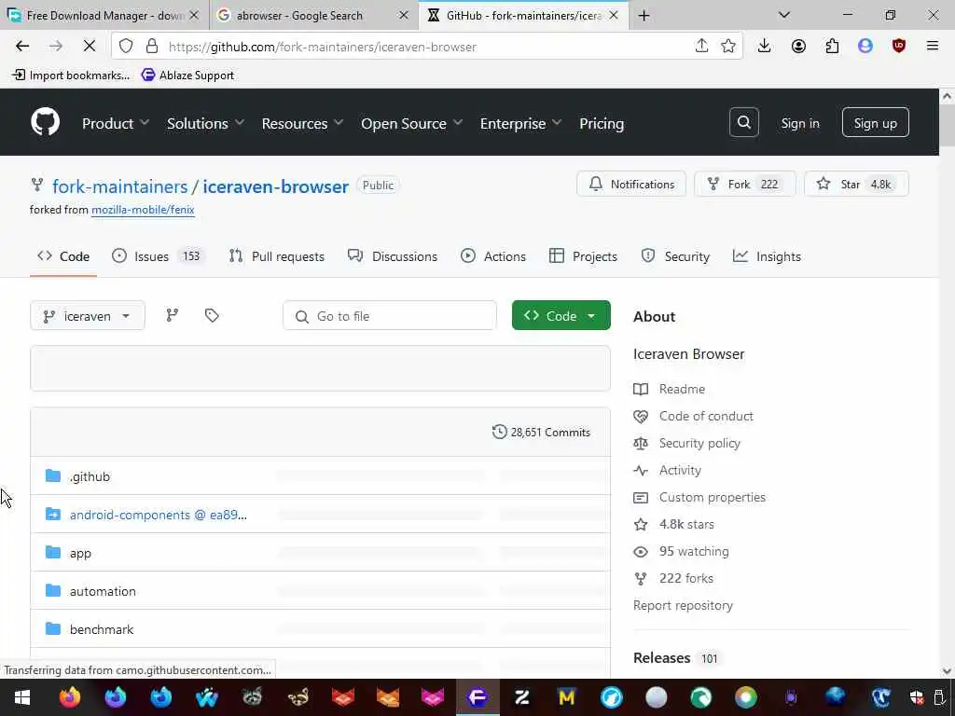Bookmark this page with the star icon

pyautogui.click(x=727, y=47)
